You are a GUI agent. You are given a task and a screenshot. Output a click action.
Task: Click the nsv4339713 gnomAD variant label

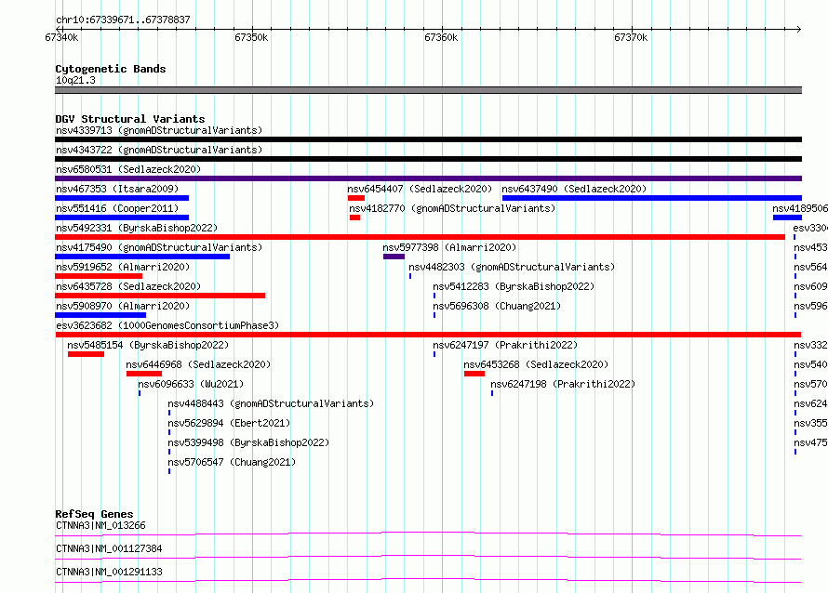(x=159, y=130)
